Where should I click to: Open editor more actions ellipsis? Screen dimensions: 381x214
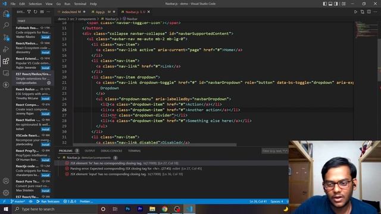click(376, 12)
